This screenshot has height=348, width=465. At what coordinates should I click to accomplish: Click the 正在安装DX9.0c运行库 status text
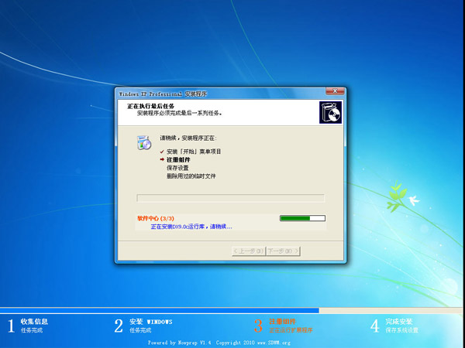click(x=191, y=227)
